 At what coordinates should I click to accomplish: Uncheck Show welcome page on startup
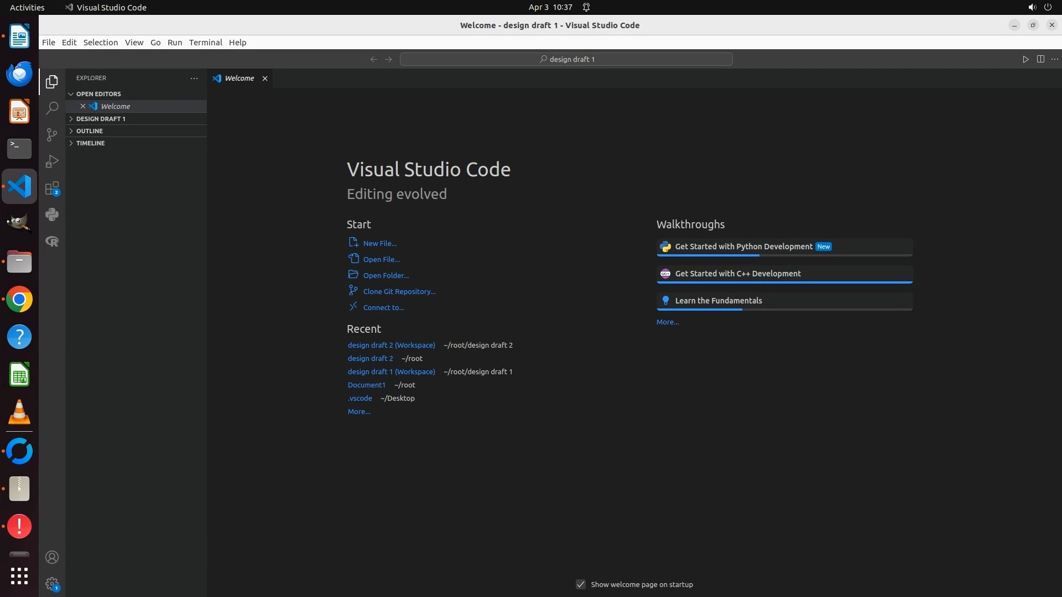tap(581, 584)
